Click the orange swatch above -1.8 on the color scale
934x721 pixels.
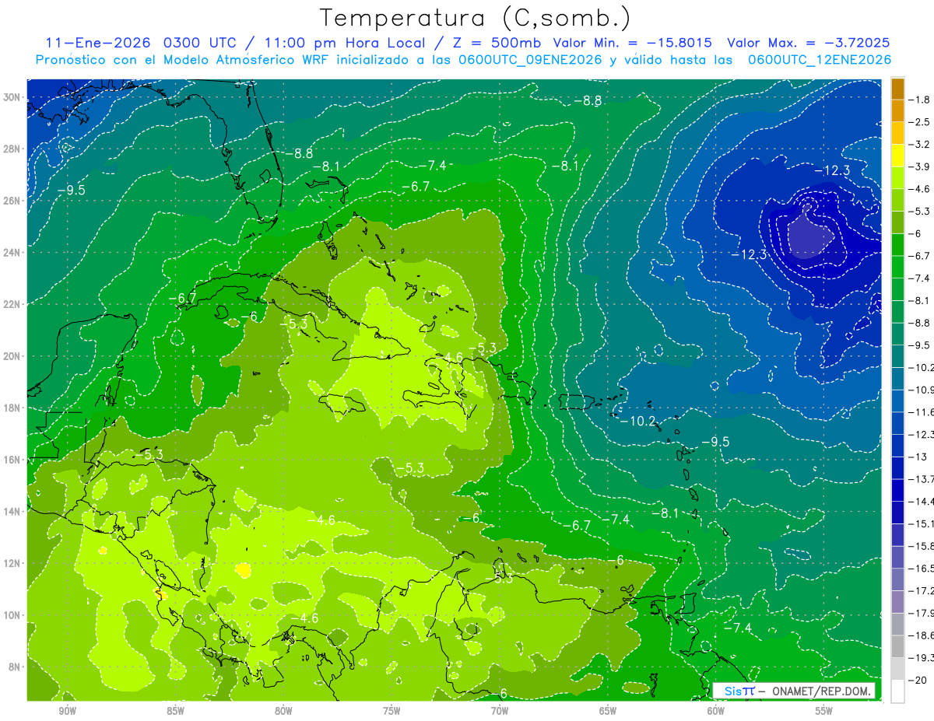tap(897, 89)
